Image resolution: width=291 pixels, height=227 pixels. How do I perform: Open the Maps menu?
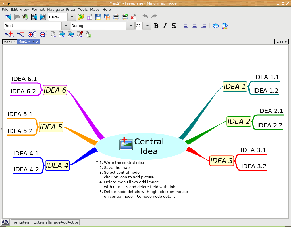click(x=95, y=9)
